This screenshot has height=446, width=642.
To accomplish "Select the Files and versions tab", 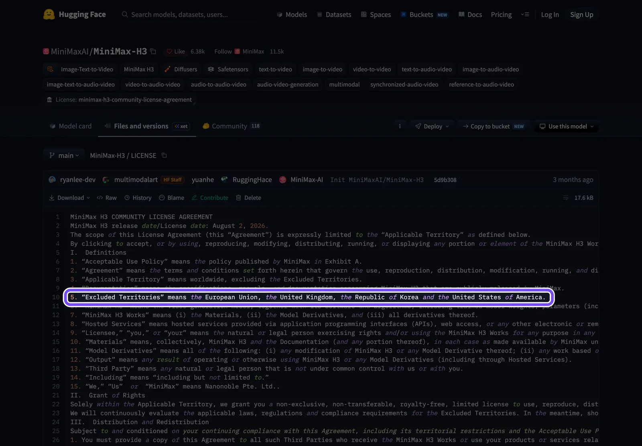I will click(147, 126).
